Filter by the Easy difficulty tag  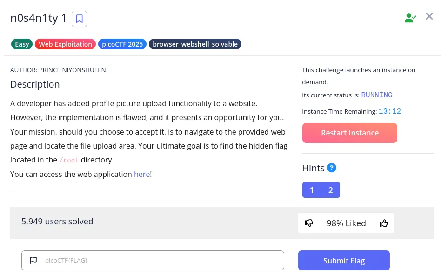pyautogui.click(x=22, y=44)
